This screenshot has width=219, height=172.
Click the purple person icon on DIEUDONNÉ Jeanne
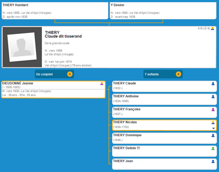102,83
